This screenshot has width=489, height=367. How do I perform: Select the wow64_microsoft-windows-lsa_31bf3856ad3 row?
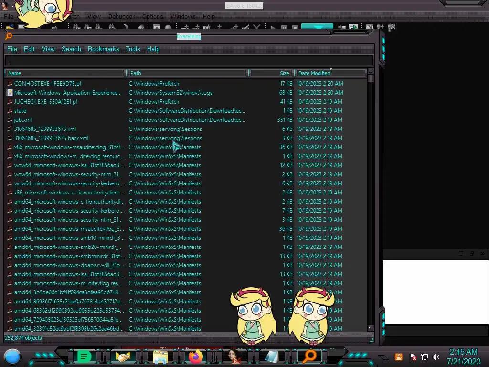click(186, 165)
